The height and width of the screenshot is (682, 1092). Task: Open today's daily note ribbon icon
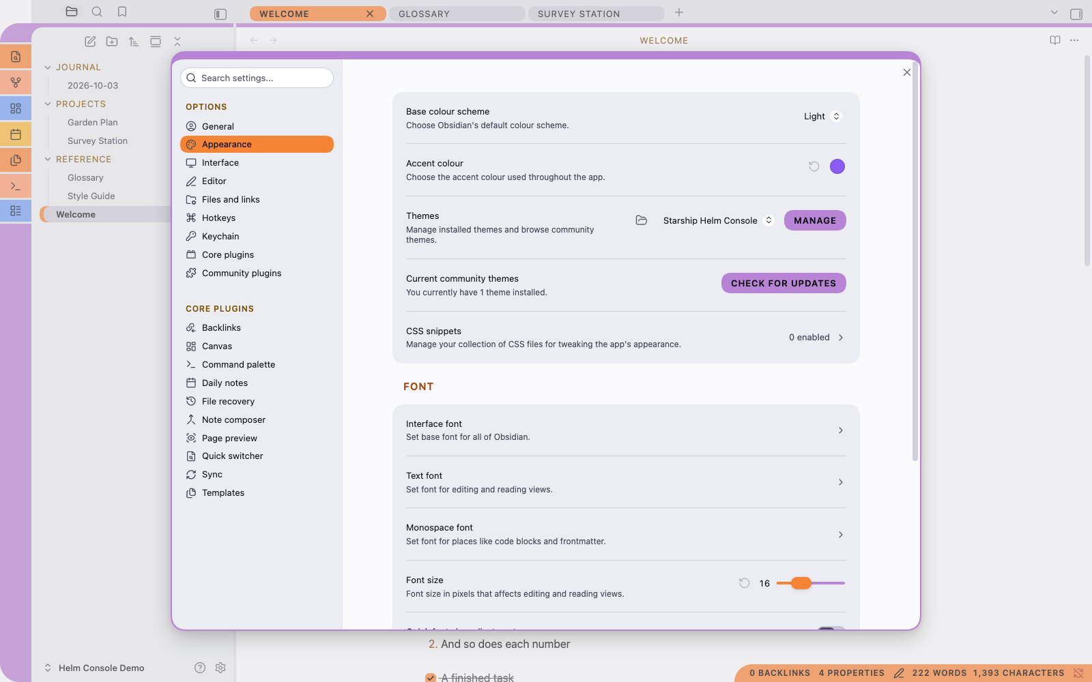(x=16, y=134)
